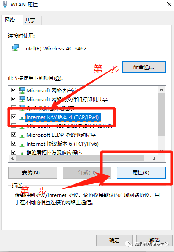The image size is (174, 252).
Task: Click the WLAN adapter icon in title bar
Action: point(5,4)
